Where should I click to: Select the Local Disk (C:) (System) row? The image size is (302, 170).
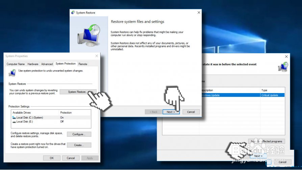pos(51,117)
